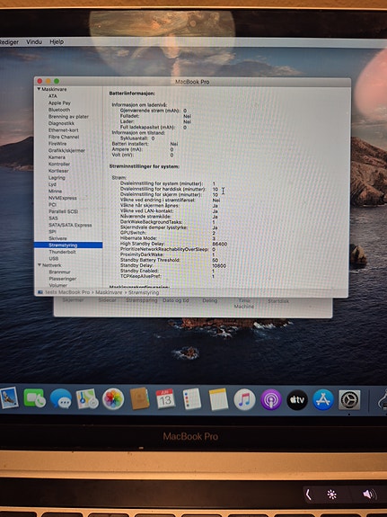Select Skrivere in the sidebar
This screenshot has width=387, height=517.
point(58,238)
